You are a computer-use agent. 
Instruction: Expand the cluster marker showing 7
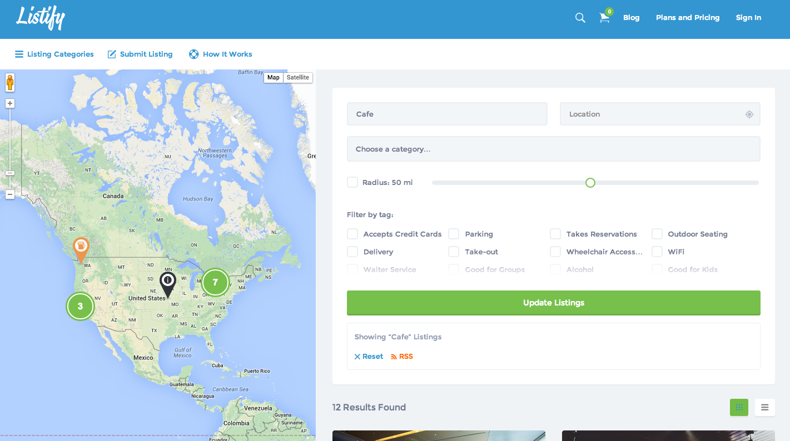pyautogui.click(x=215, y=282)
